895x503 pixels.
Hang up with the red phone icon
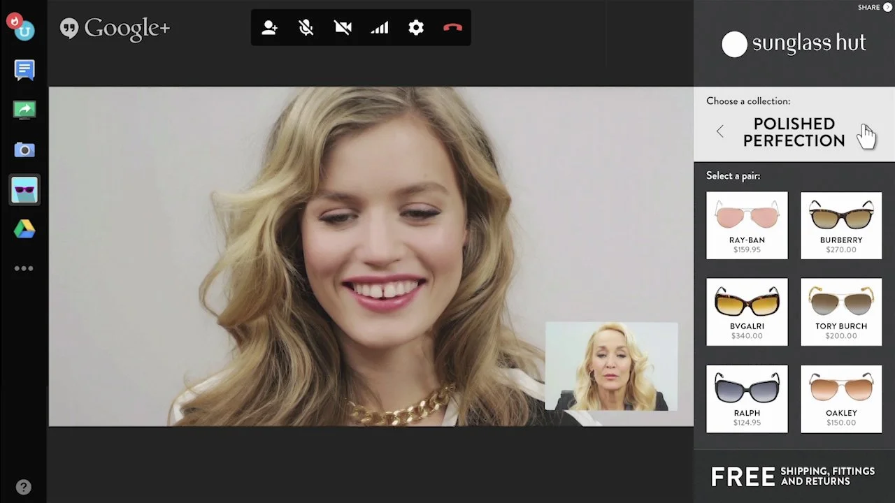click(x=452, y=28)
